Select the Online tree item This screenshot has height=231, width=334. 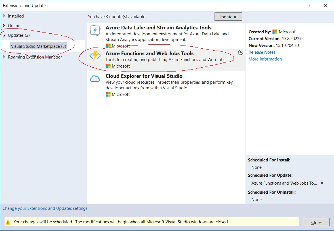(14, 25)
